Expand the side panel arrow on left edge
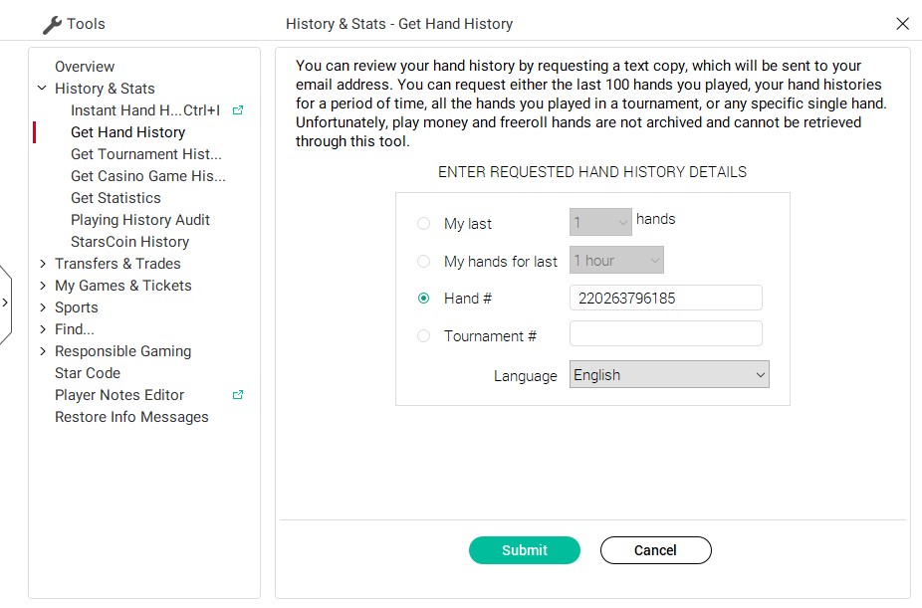922x608 pixels. tap(5, 304)
